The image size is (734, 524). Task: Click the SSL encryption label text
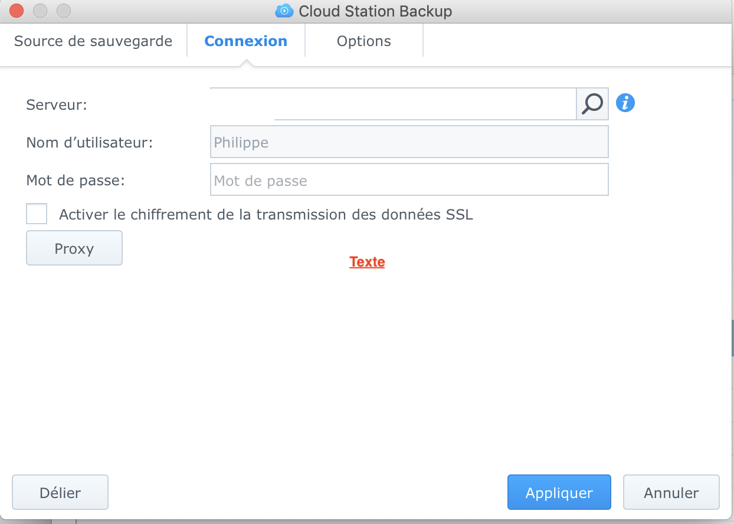tap(266, 214)
